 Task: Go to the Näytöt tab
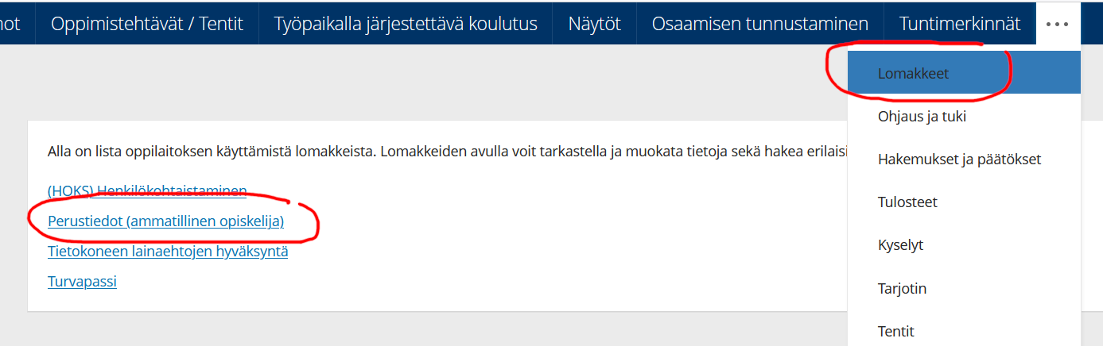pos(594,24)
